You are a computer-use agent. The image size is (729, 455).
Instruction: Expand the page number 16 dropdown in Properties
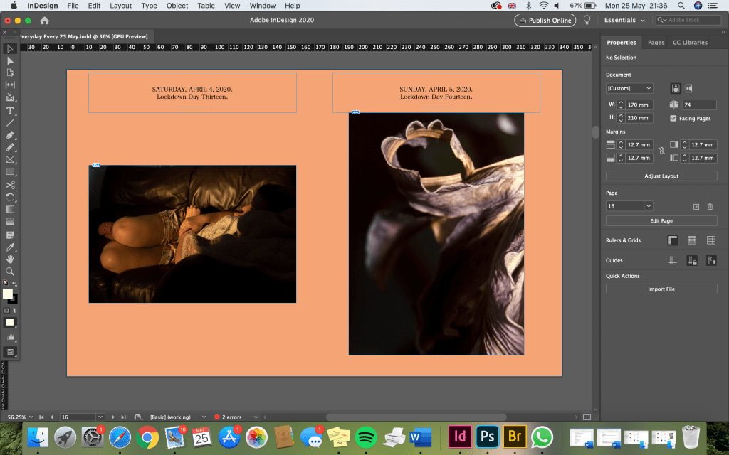[649, 206]
